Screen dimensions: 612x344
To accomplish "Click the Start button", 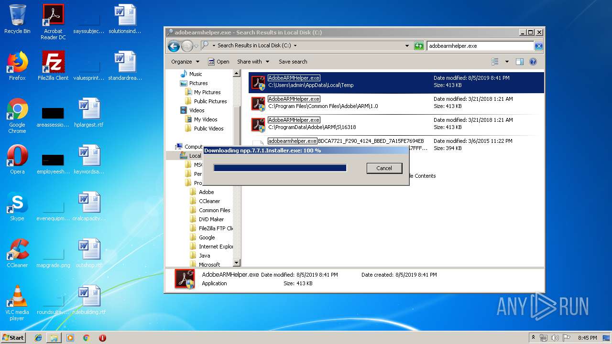I will [13, 338].
